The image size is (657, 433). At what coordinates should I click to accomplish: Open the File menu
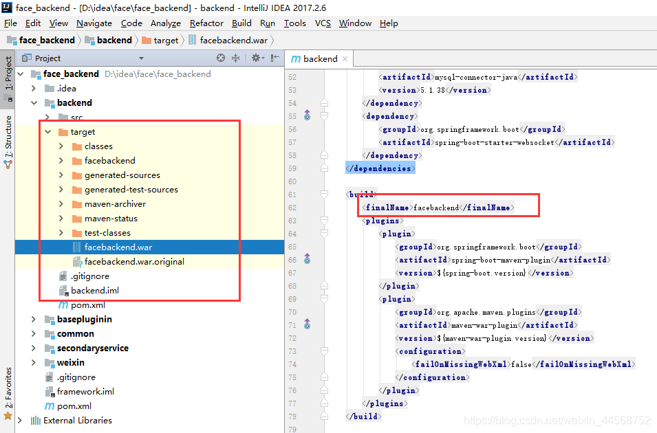pos(10,23)
